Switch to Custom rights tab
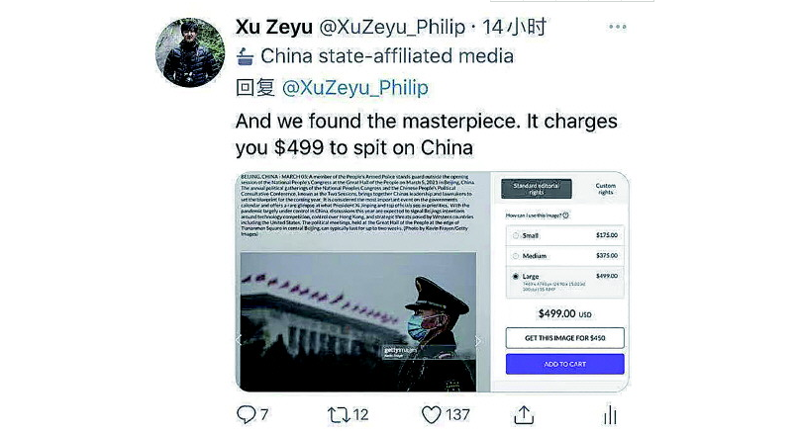799x433 pixels. [x=605, y=189]
